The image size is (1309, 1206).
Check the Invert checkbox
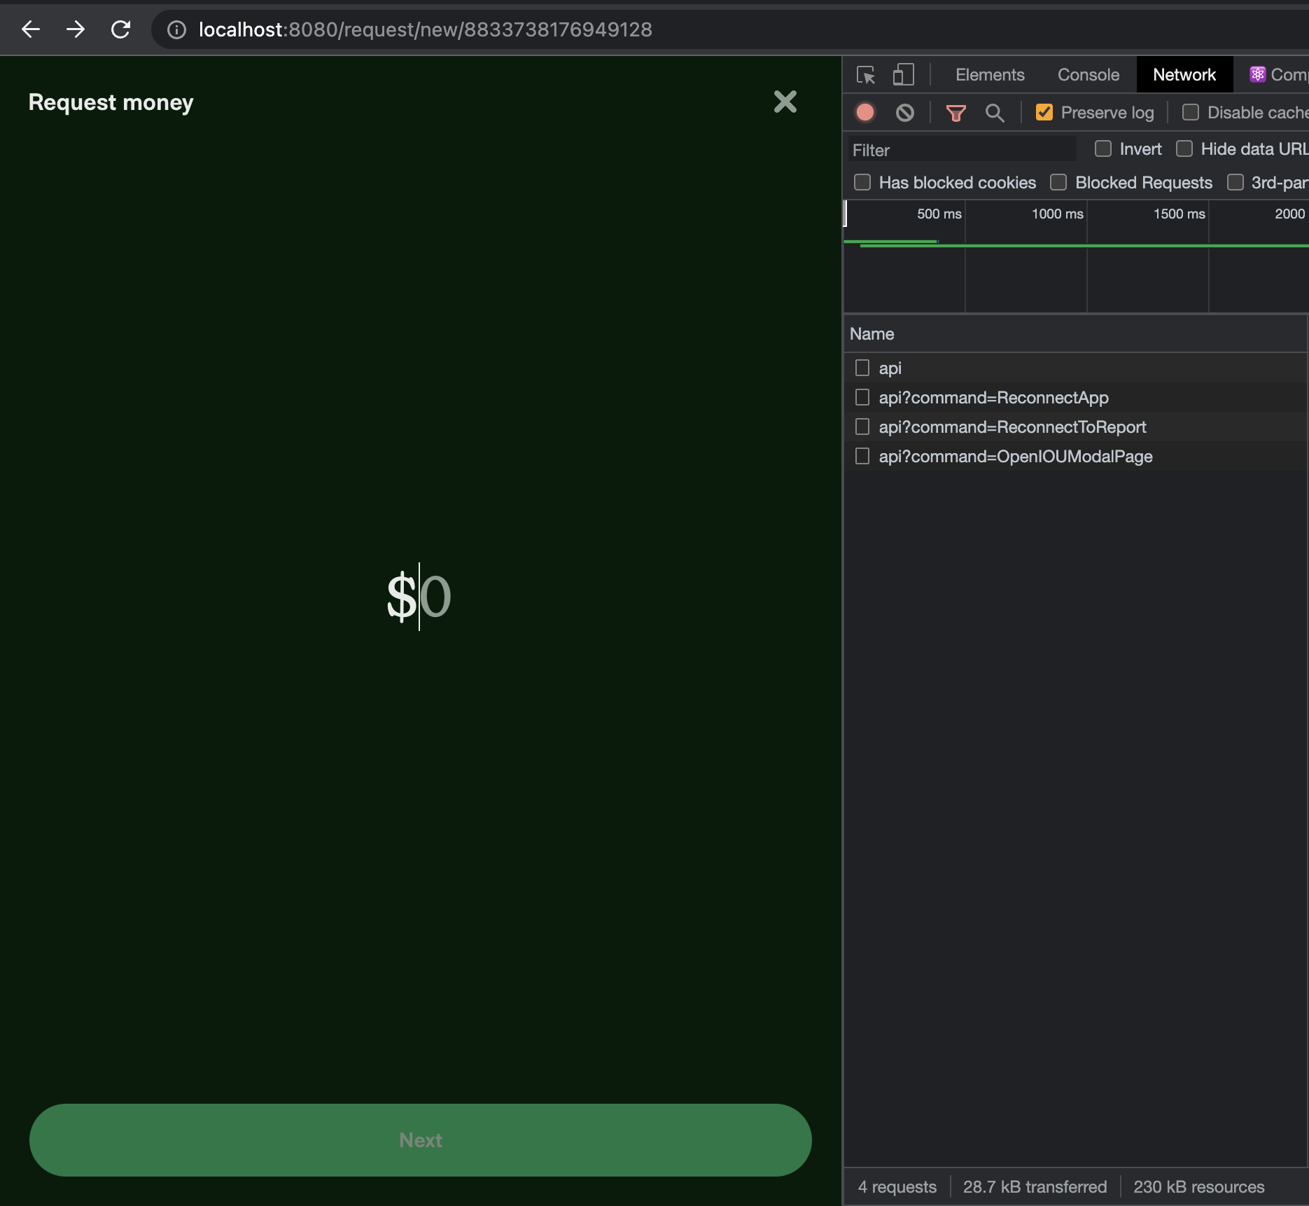pyautogui.click(x=1103, y=148)
